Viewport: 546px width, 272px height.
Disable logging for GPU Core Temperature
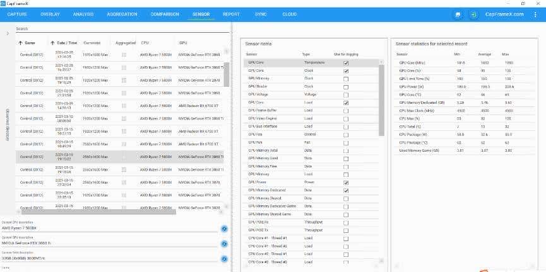coord(346,63)
